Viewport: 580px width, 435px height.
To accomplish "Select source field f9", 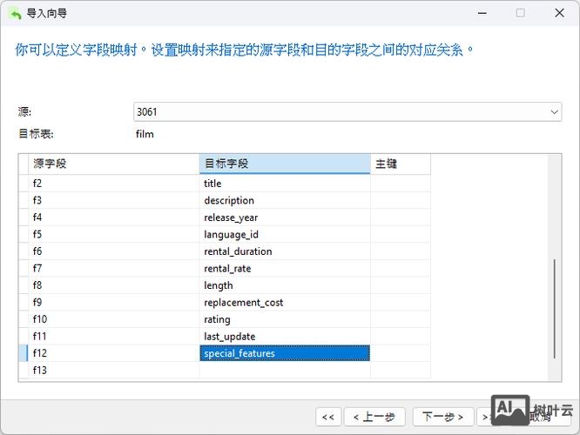I will [x=113, y=302].
